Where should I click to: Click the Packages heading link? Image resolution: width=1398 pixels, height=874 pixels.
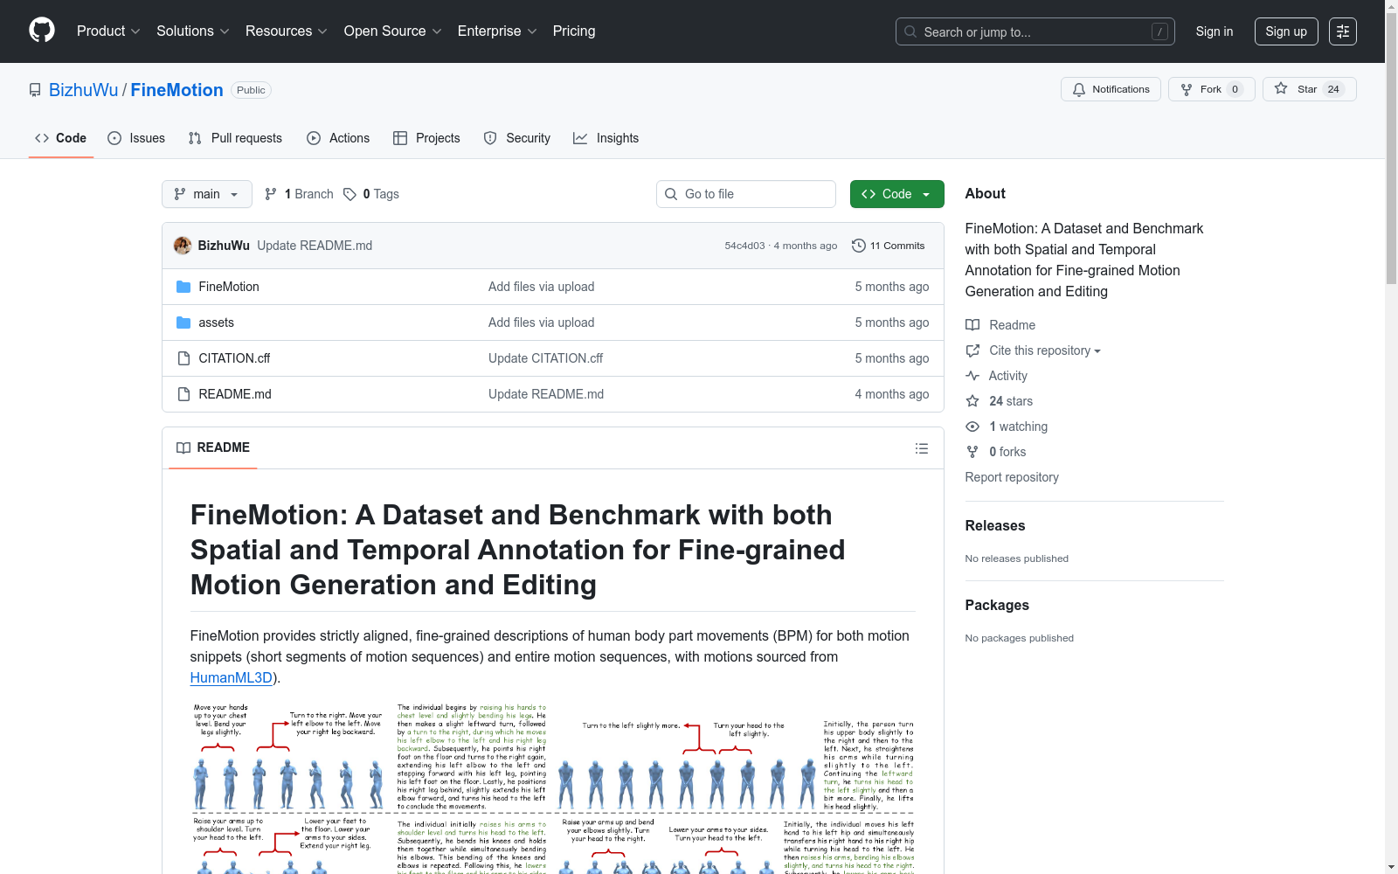[997, 605]
